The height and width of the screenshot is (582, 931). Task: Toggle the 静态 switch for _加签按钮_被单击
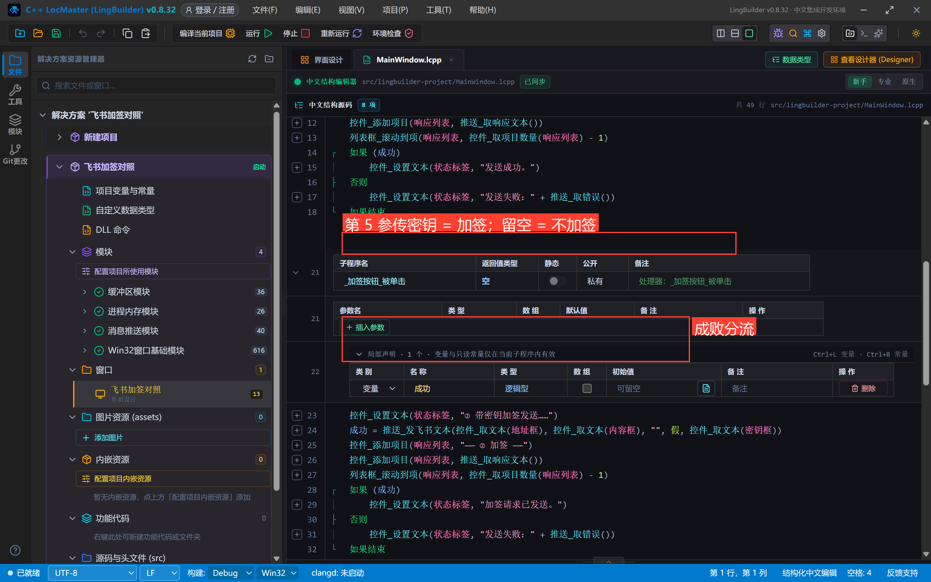557,281
